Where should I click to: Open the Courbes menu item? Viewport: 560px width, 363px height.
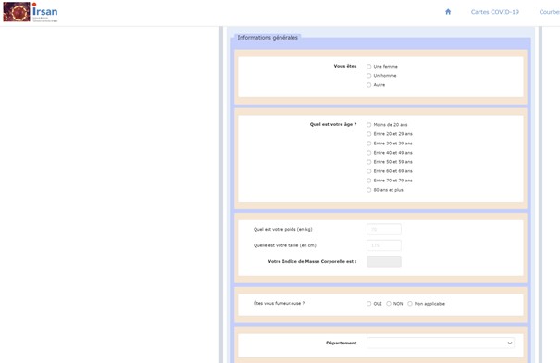(x=550, y=12)
